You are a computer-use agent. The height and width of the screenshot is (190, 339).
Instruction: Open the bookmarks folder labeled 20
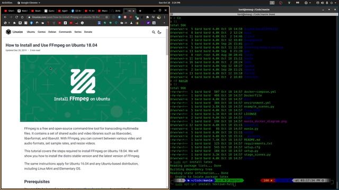pyautogui.click(x=123, y=23)
